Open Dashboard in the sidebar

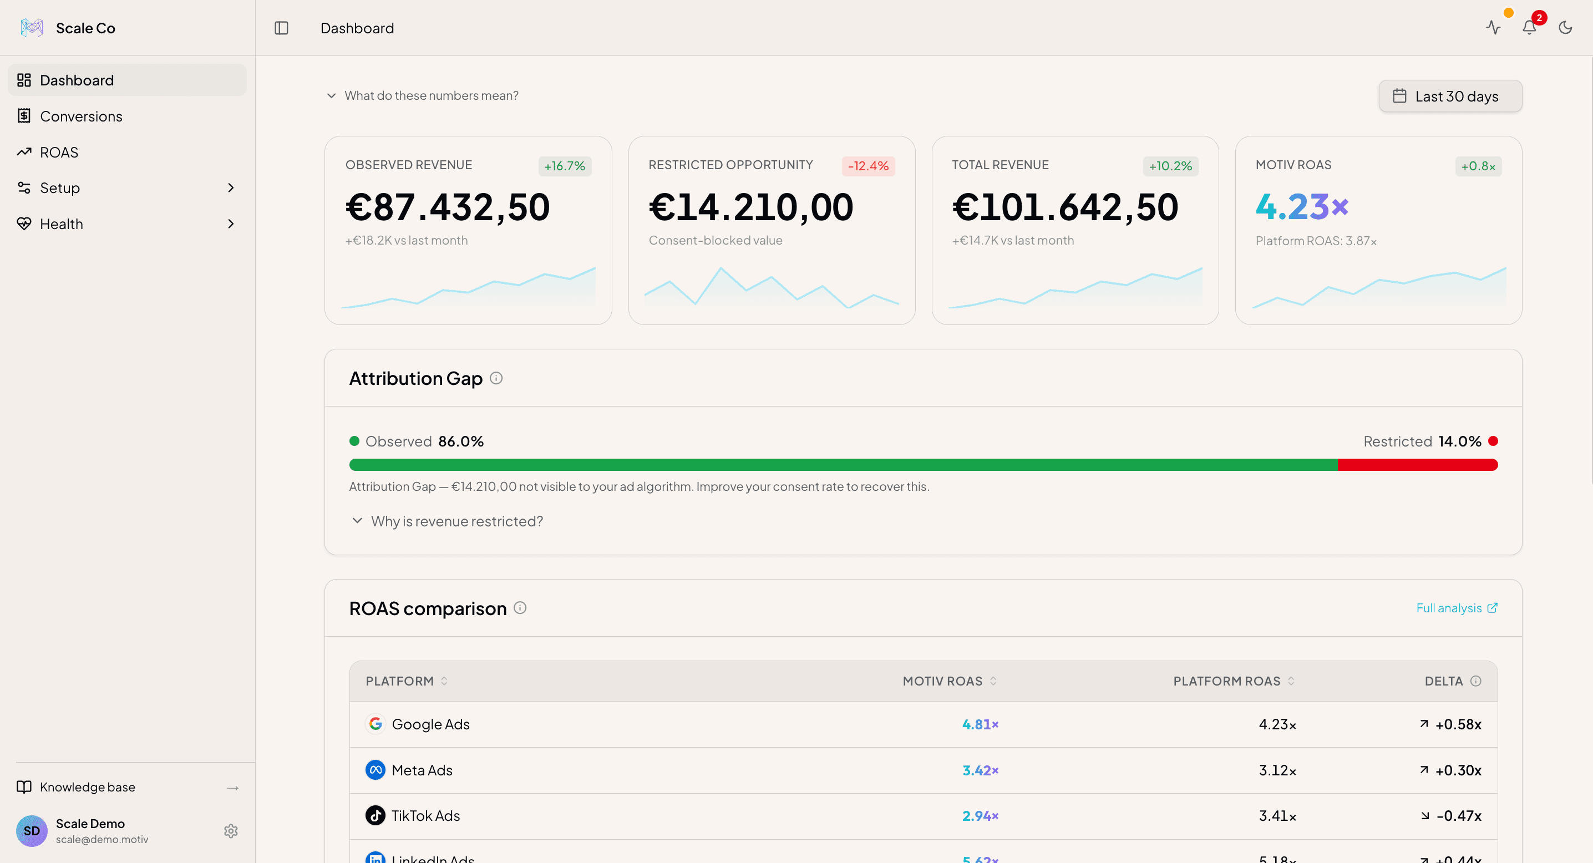[x=128, y=80]
